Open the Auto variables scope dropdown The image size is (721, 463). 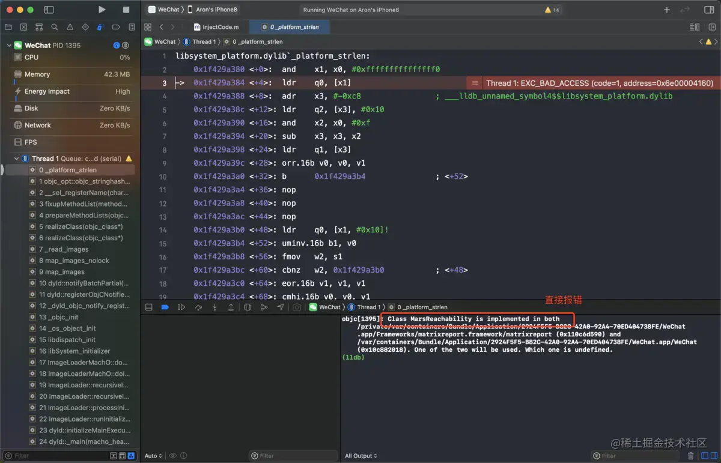point(154,456)
